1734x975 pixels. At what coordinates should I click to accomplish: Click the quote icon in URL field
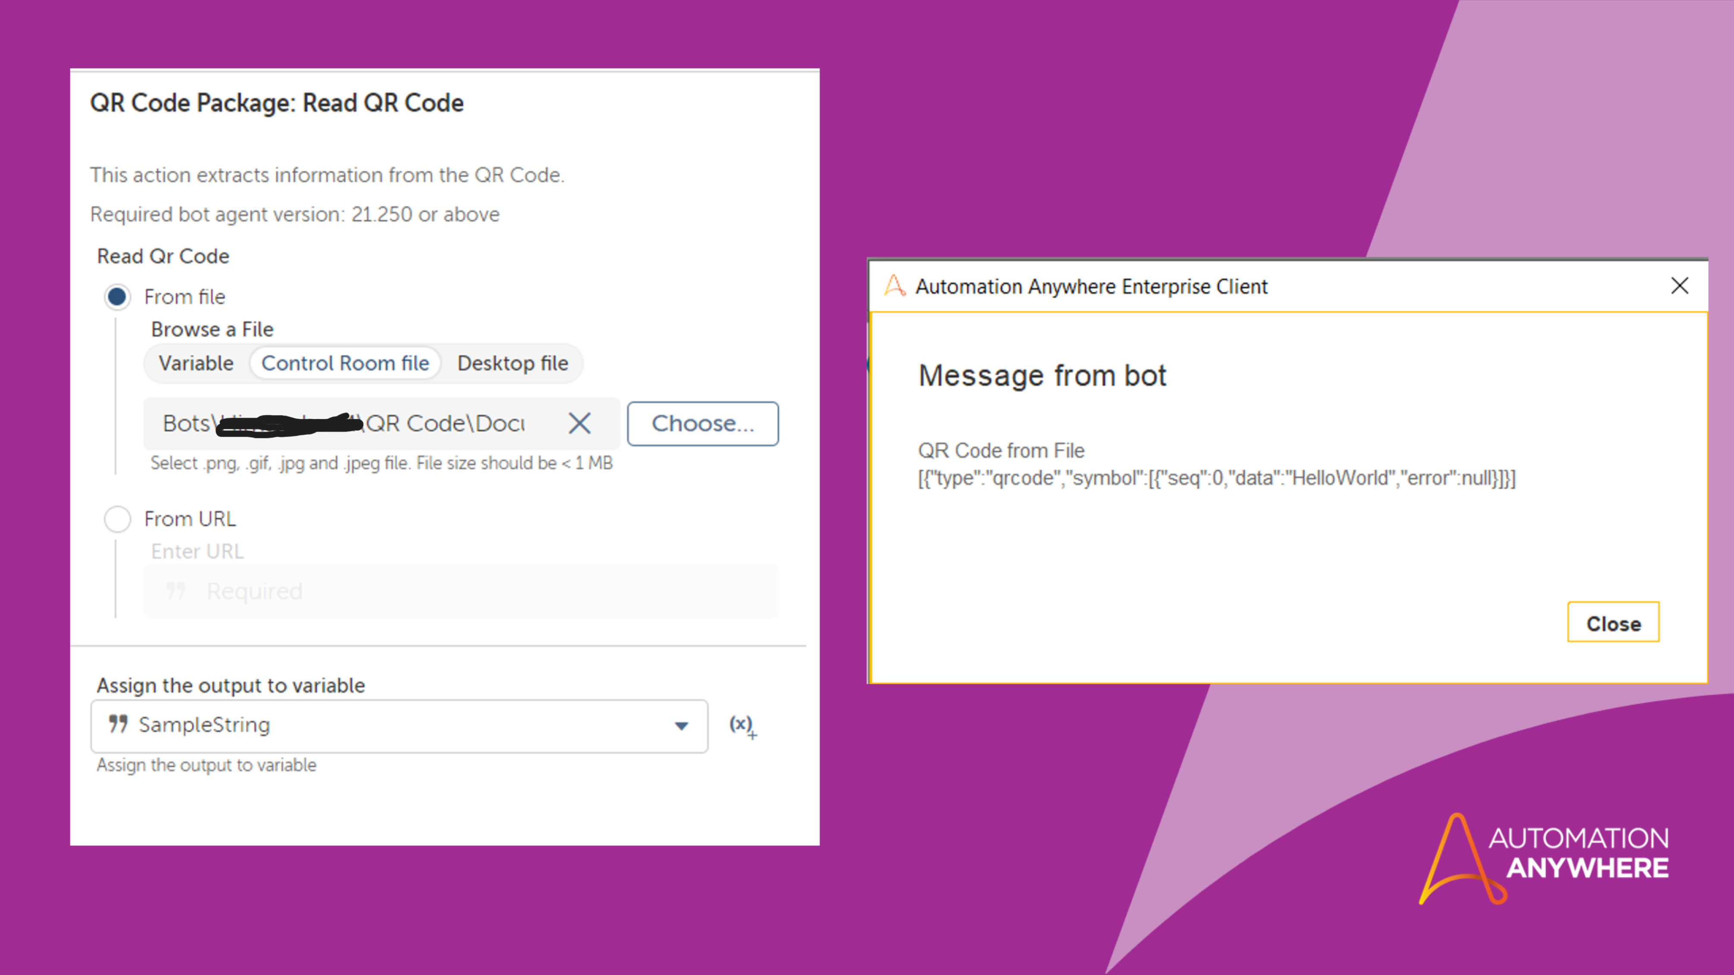click(175, 591)
